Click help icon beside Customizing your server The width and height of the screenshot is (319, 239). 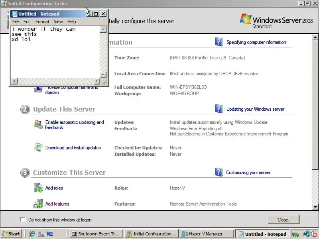click(219, 172)
